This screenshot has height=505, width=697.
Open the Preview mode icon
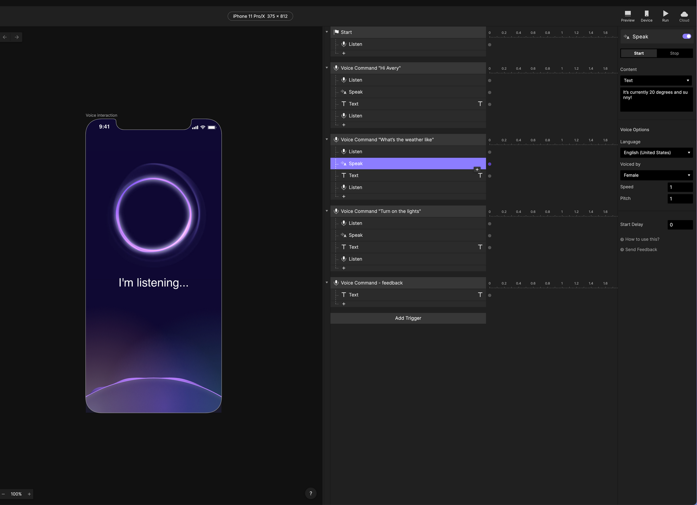(x=628, y=14)
